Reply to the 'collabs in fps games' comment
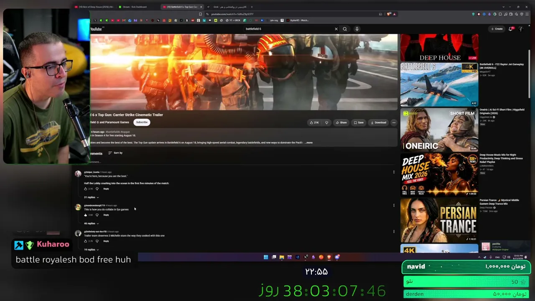 106,215
